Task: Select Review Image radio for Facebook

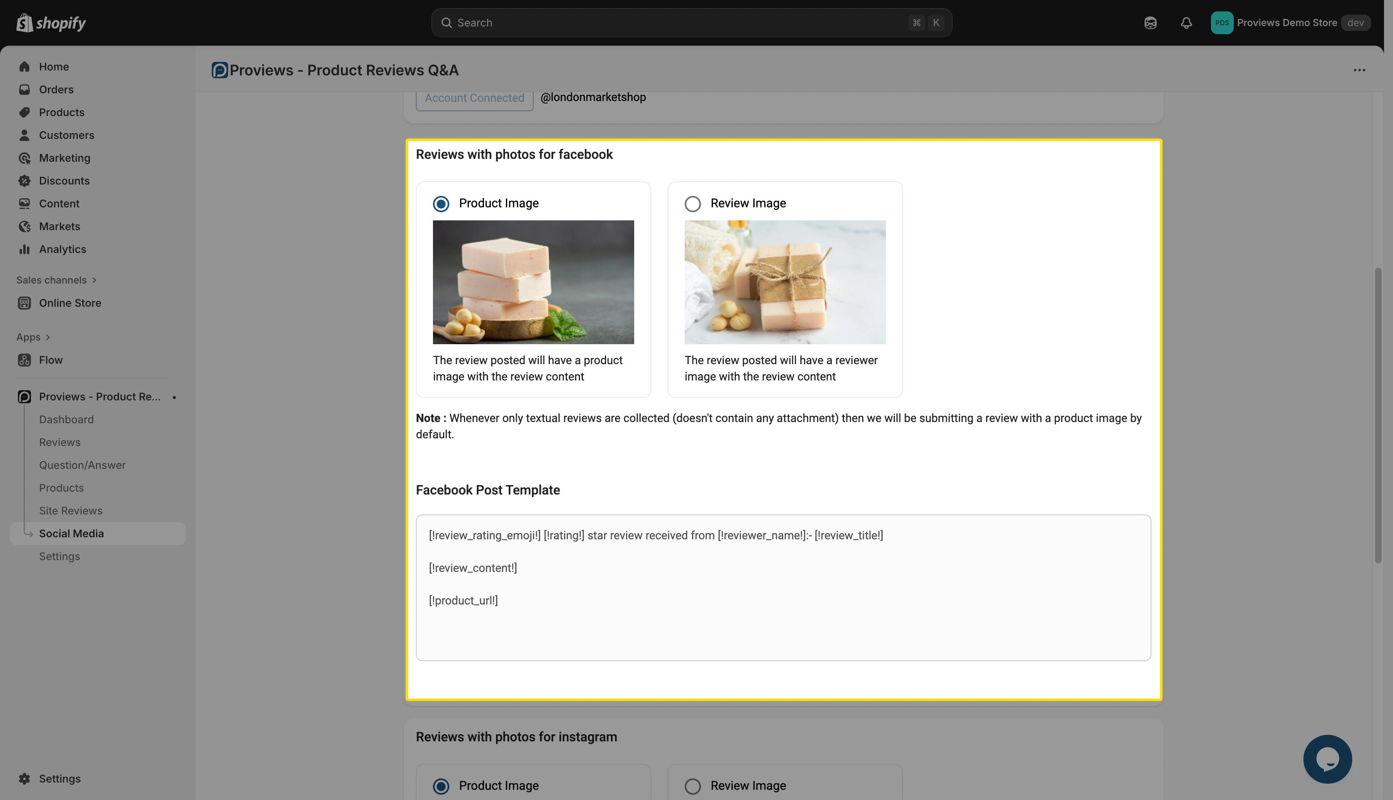Action: [x=692, y=204]
